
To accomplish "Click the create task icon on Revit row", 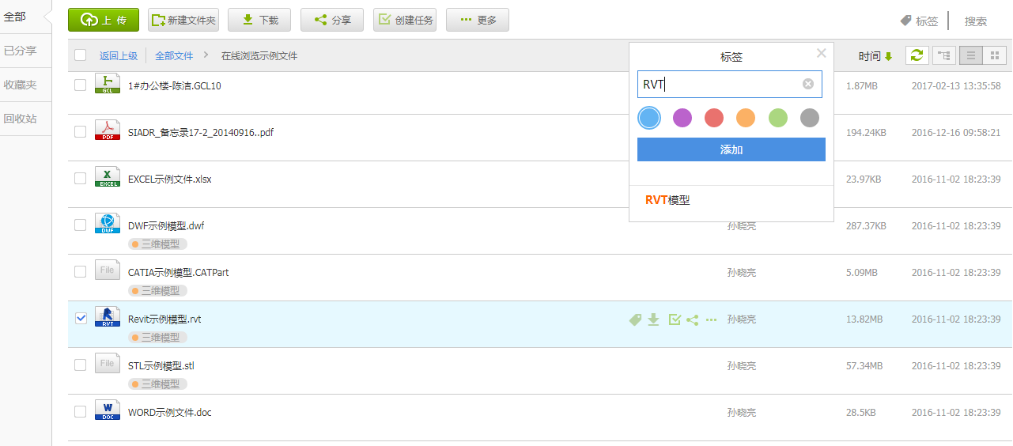I will [x=674, y=319].
